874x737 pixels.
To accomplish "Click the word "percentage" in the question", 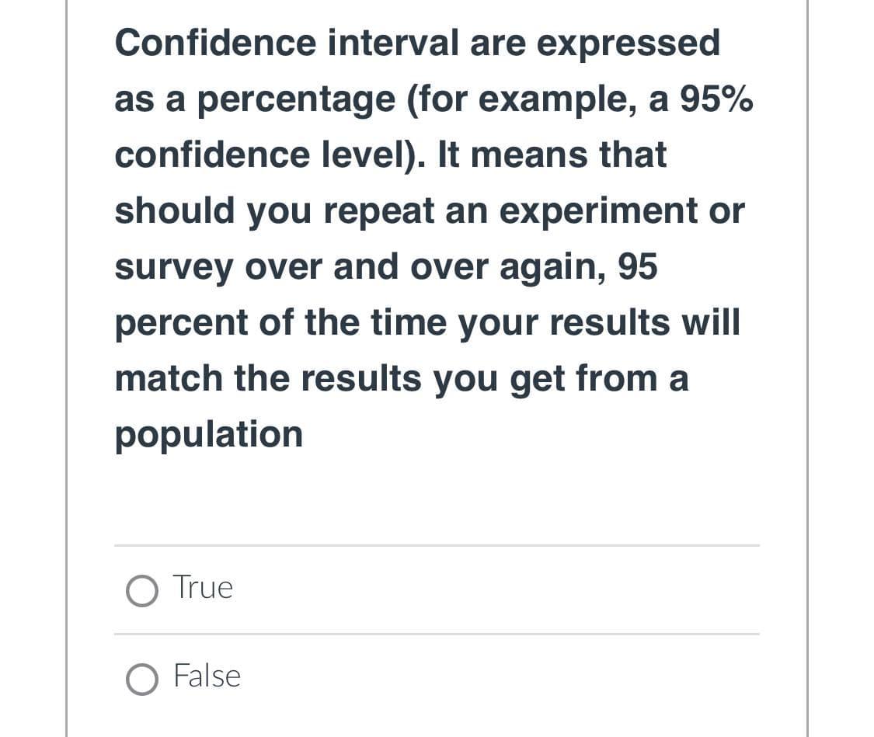I will tap(295, 100).
